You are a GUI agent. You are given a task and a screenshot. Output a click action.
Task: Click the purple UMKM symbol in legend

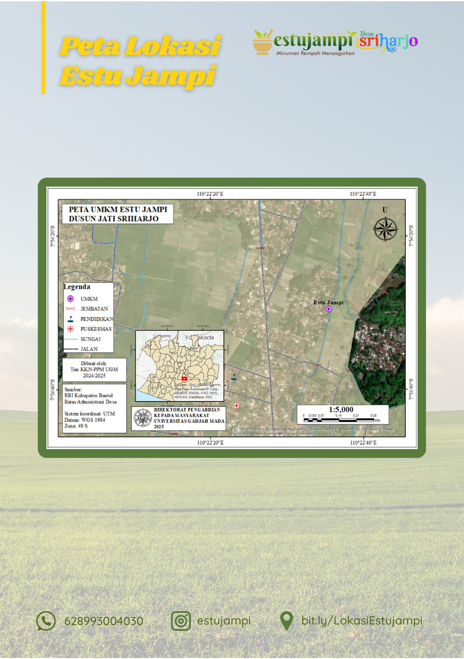point(70,299)
